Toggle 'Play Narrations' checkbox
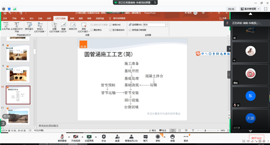 pyautogui.click(x=92, y=30)
